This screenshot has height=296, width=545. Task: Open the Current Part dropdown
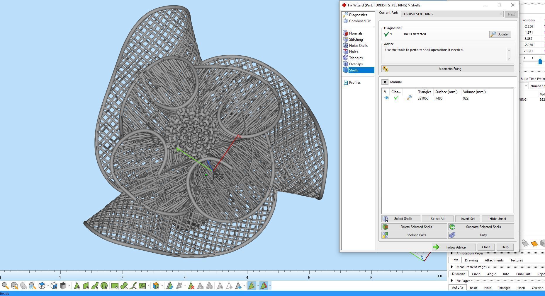click(452, 14)
